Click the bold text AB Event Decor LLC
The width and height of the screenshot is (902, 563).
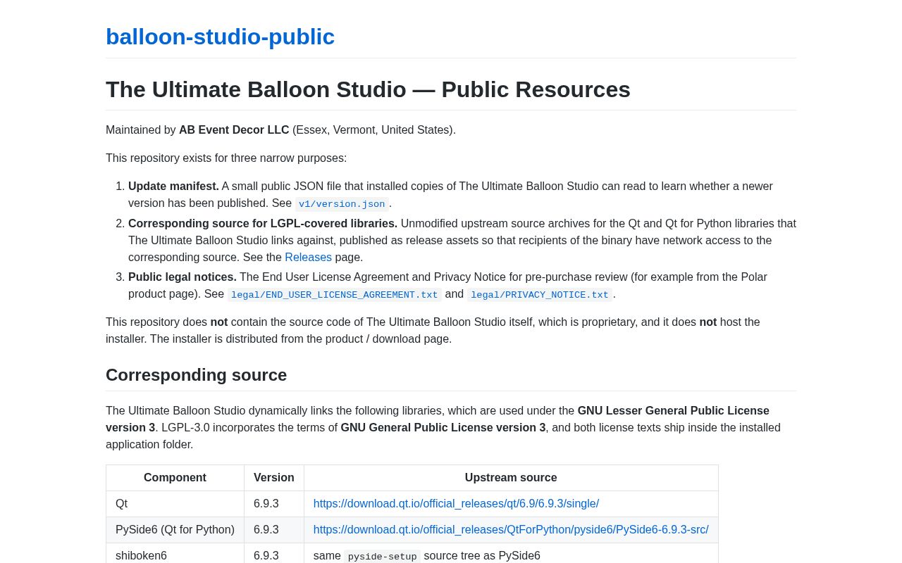[234, 130]
